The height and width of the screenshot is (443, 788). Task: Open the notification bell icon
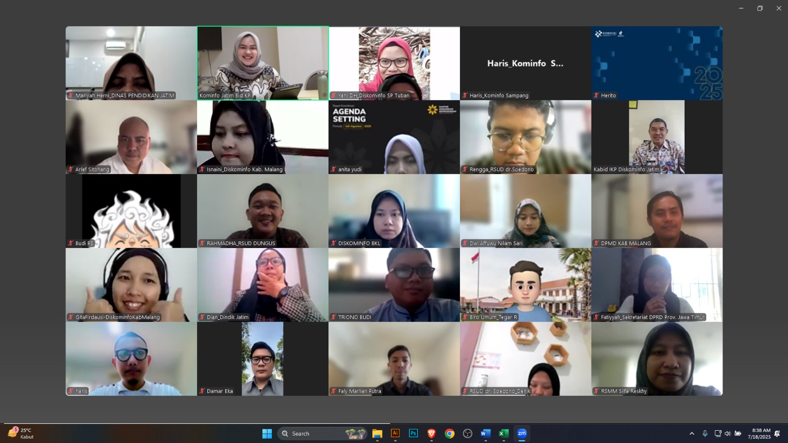click(777, 434)
